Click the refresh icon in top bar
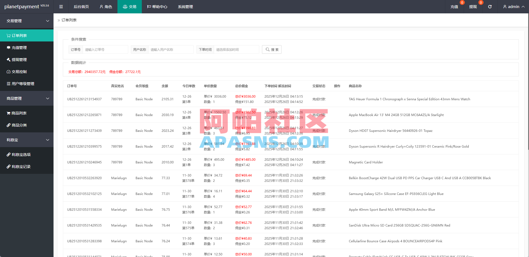 point(490,7)
